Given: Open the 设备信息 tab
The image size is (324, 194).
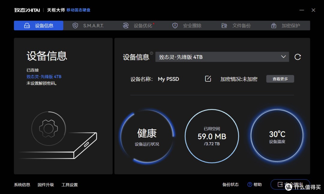Looking at the screenshot, I should 39,25.
